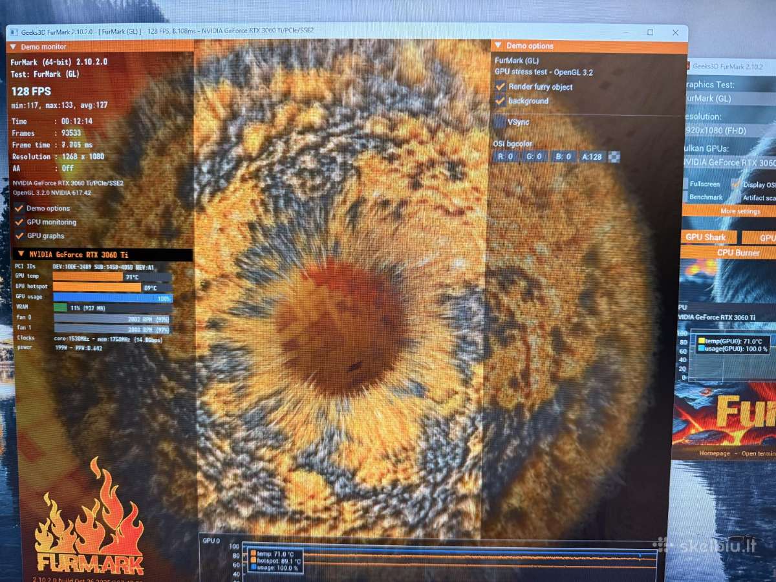
Task: Click the 128 FPS readout
Action: coord(31,91)
